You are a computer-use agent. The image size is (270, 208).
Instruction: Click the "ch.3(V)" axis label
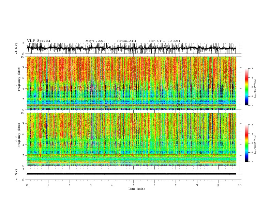[x=16, y=174]
